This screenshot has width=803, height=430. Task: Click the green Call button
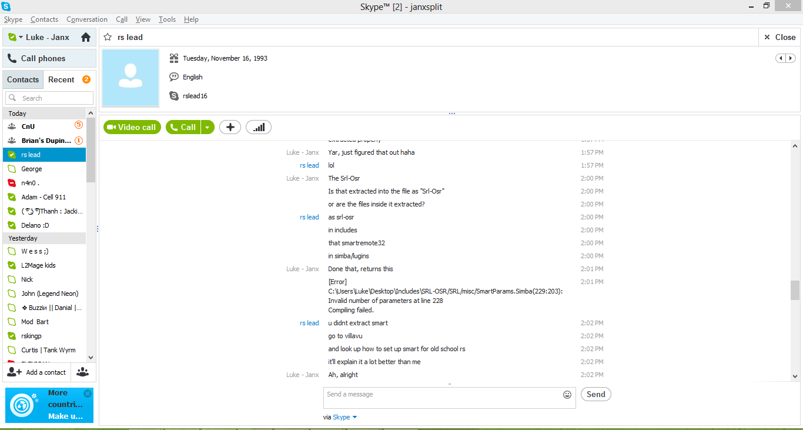pyautogui.click(x=183, y=127)
